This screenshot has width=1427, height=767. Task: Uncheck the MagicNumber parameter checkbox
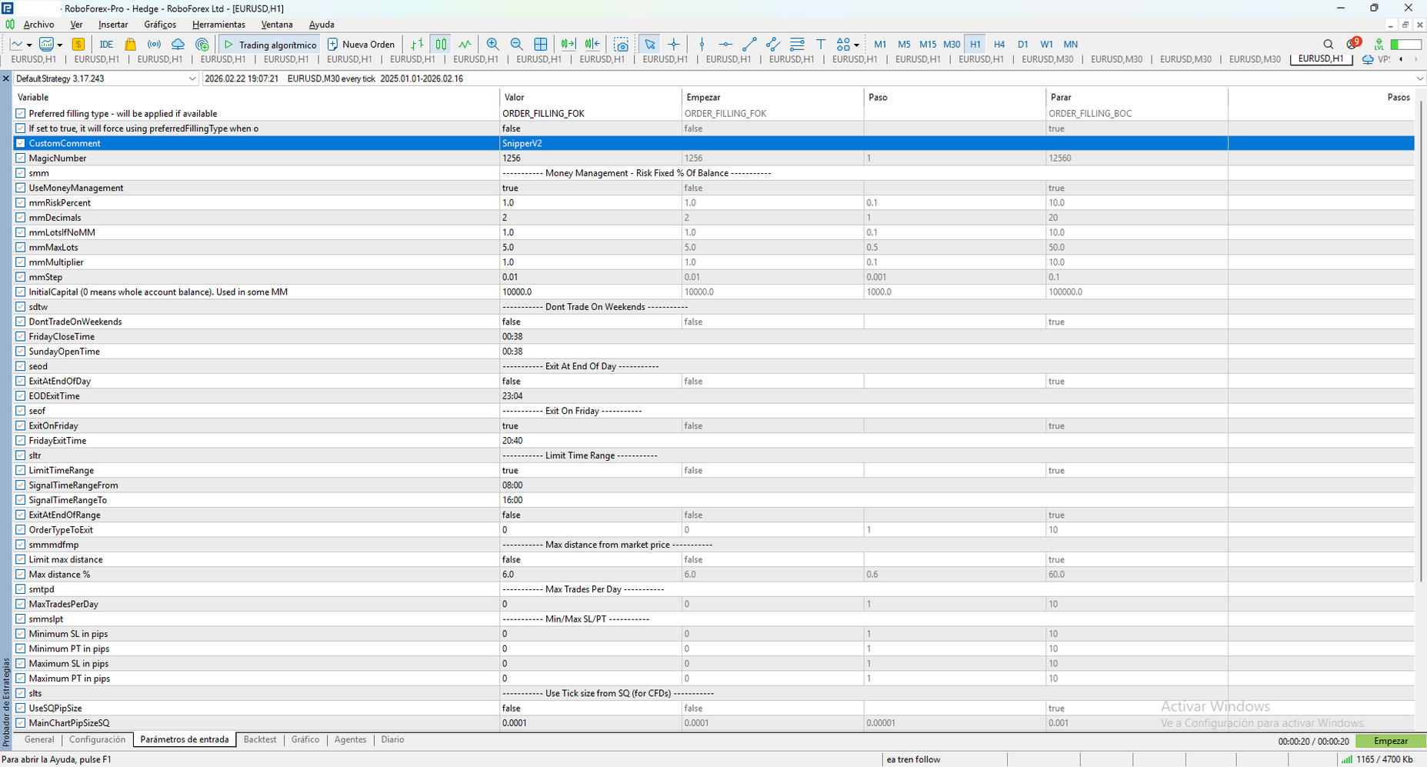(x=21, y=158)
